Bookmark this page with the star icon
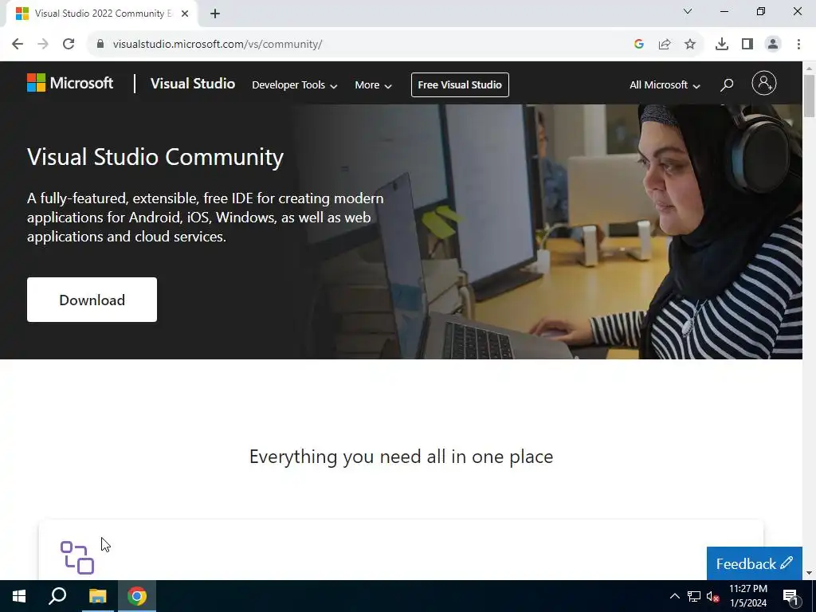Viewport: 816px width, 612px height. pyautogui.click(x=690, y=44)
